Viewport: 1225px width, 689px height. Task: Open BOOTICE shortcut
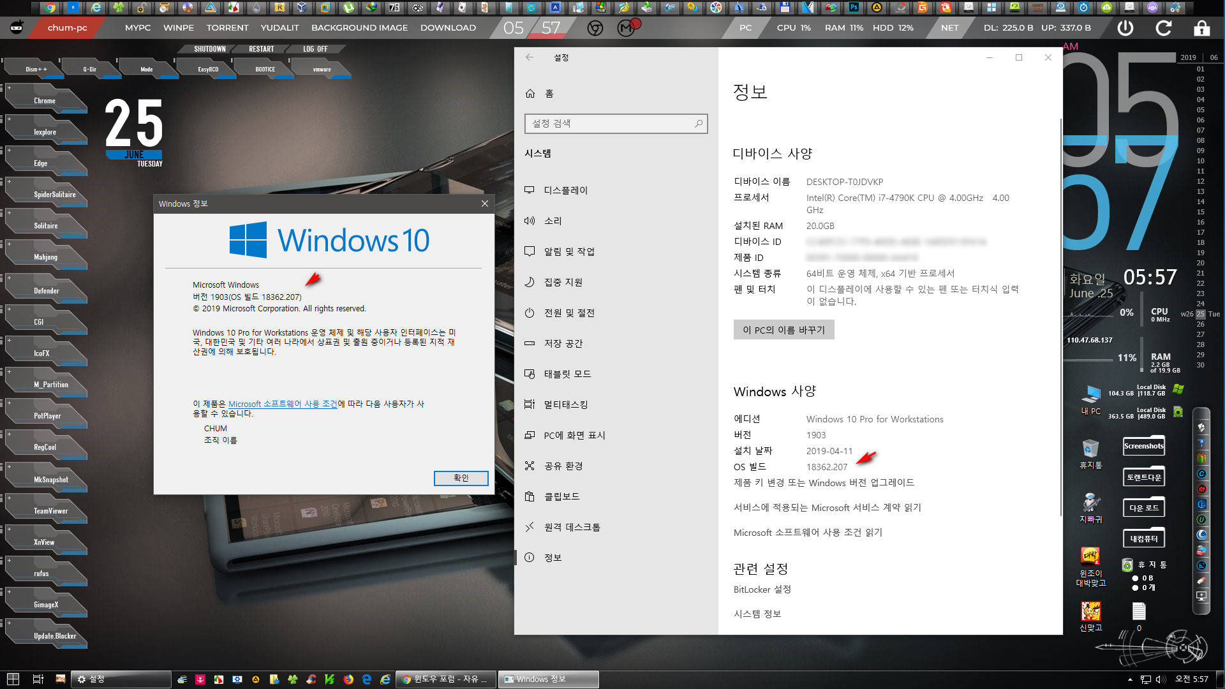(265, 69)
